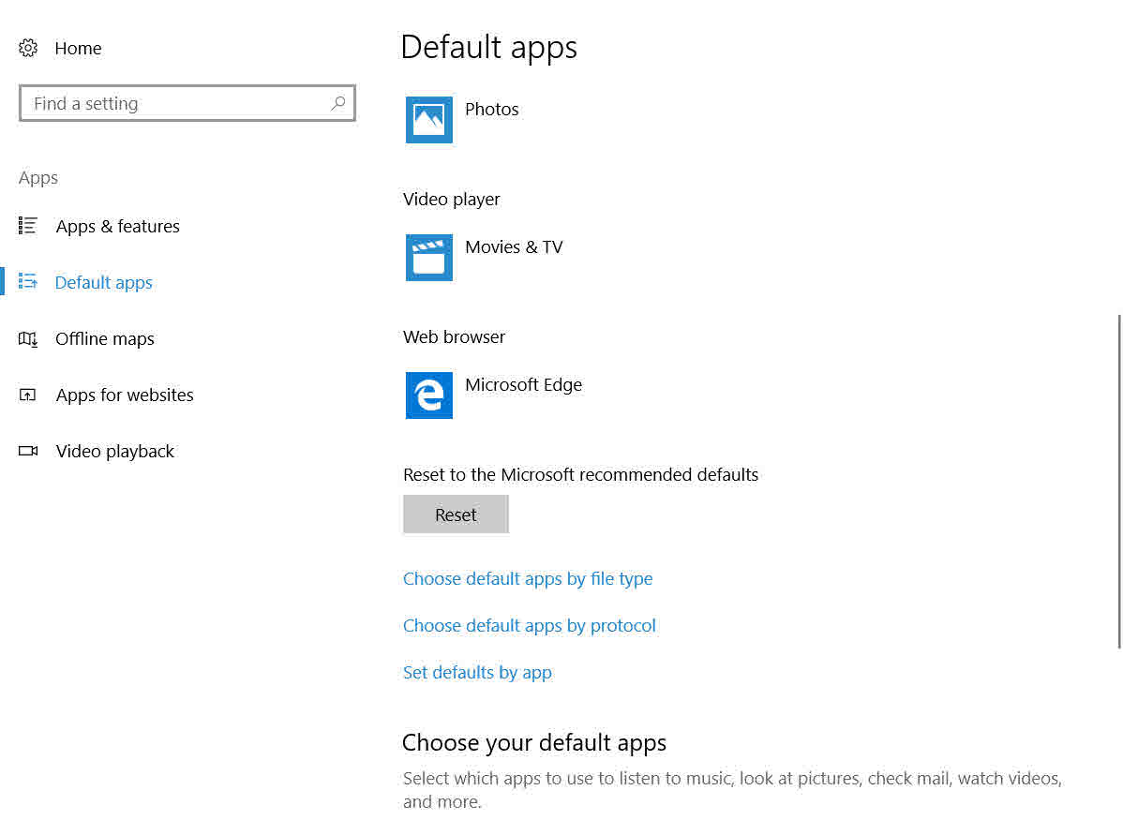Screen dimensions: 1123x835
Task: Click the Photos app tile icon
Action: point(429,120)
